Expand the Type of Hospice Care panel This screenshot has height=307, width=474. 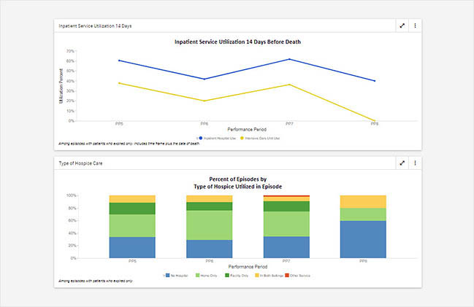click(402, 163)
